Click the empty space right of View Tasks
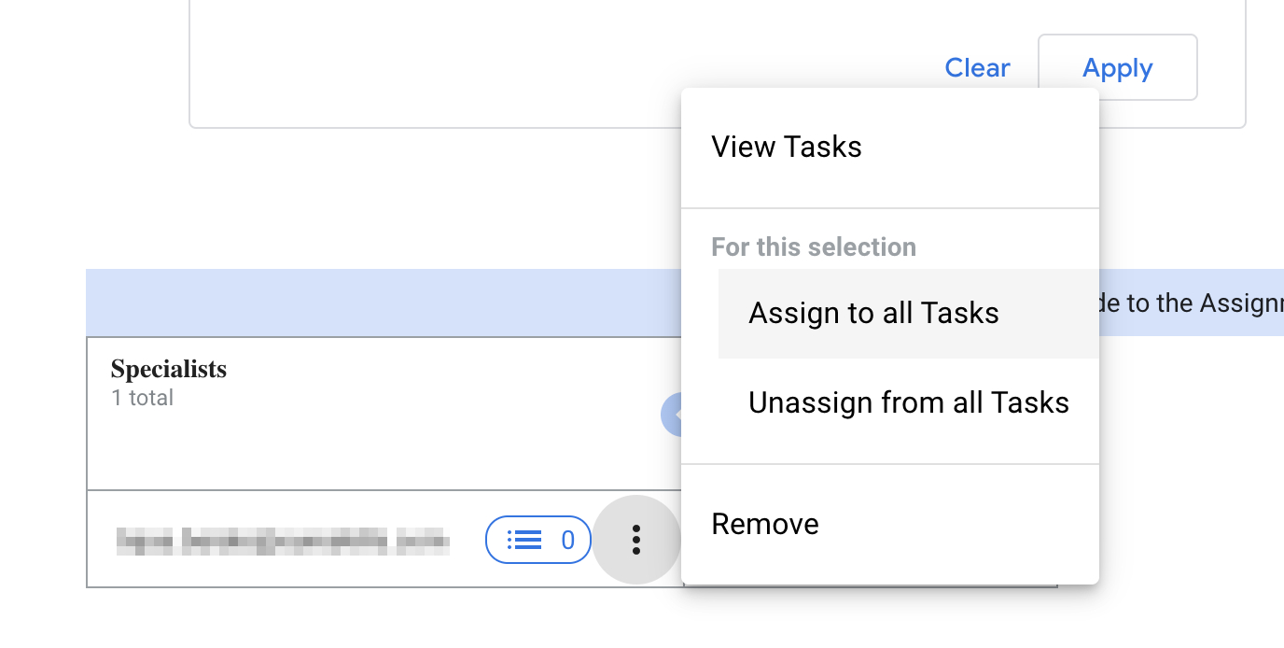This screenshot has width=1284, height=648. point(980,147)
